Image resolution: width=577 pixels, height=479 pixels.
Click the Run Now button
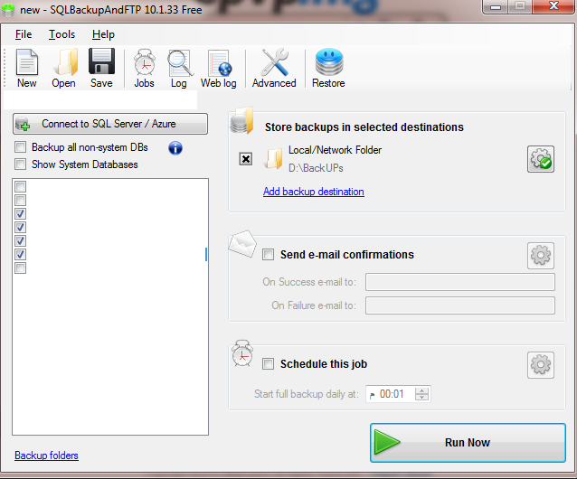click(x=468, y=443)
